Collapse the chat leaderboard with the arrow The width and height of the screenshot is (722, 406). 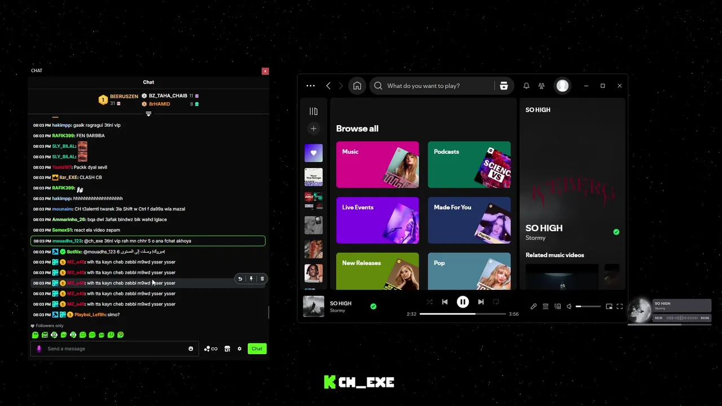[x=148, y=114]
